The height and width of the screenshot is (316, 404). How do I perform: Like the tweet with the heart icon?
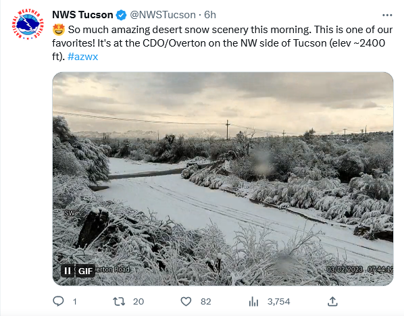click(186, 301)
